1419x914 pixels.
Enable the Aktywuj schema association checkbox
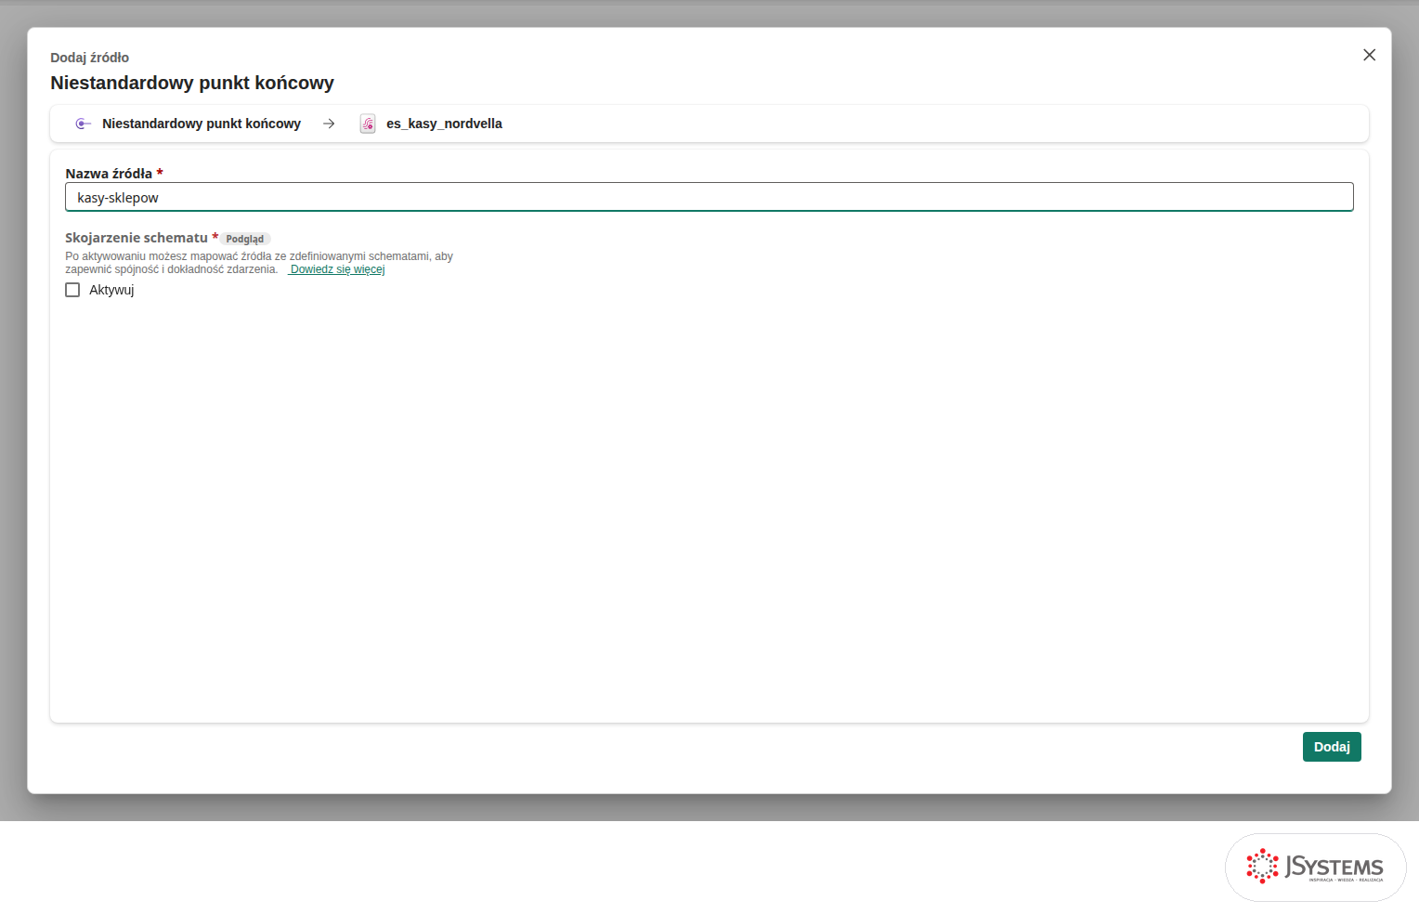(x=72, y=290)
